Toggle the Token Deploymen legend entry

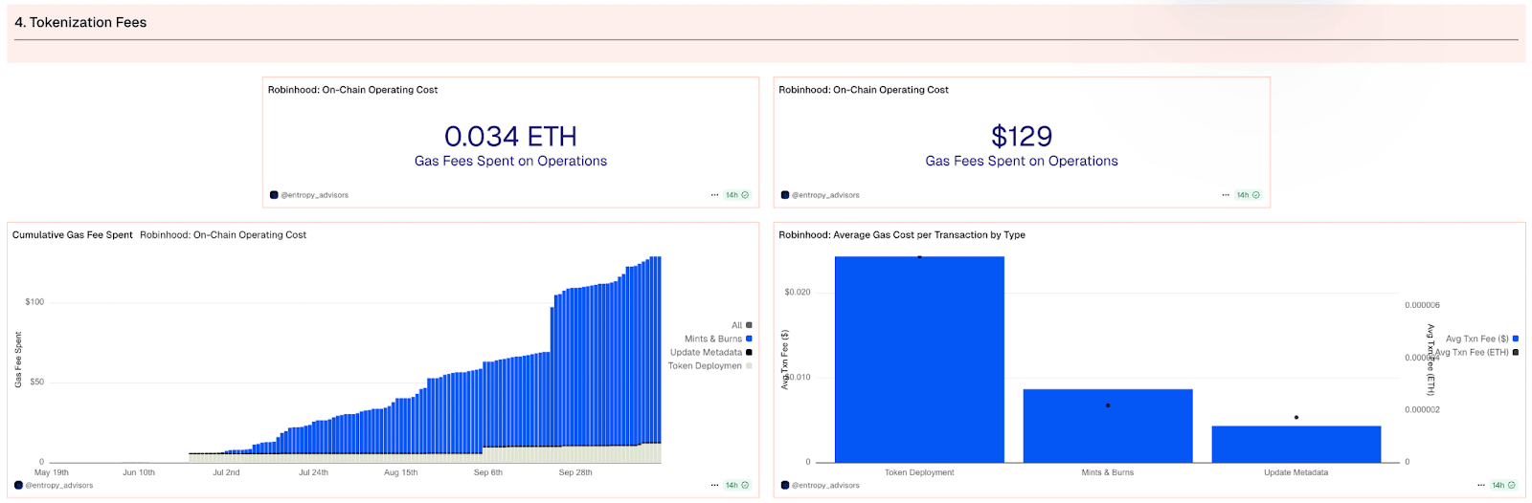(710, 365)
